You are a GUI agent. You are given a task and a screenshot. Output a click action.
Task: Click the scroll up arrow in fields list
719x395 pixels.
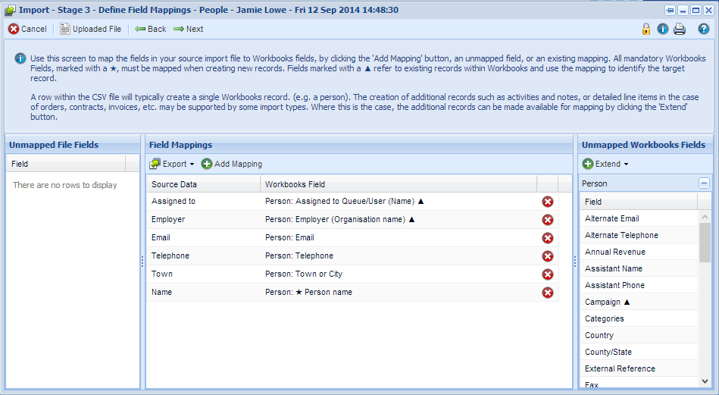[705, 216]
